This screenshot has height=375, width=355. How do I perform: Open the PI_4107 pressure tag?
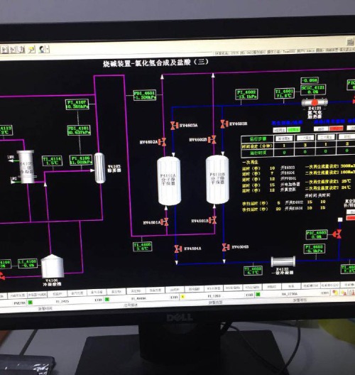pos(77,104)
